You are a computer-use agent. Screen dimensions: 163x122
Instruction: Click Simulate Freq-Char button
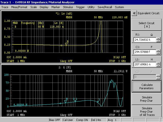(x=146, y=99)
